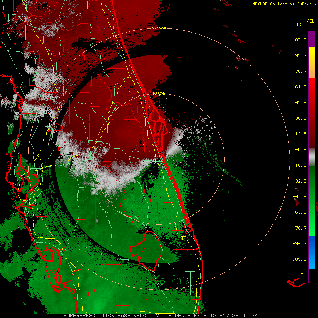
Task: Select the 92.3 knot scale value
Action: [301, 55]
